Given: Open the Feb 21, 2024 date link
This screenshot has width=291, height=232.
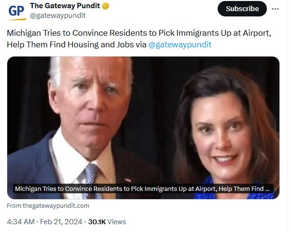Looking at the screenshot, I should pos(61,222).
